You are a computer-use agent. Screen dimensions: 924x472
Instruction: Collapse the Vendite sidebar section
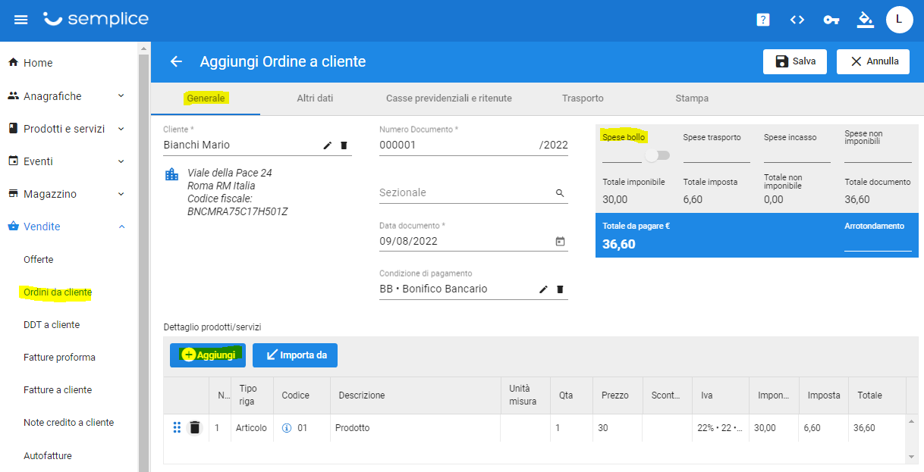click(x=67, y=227)
